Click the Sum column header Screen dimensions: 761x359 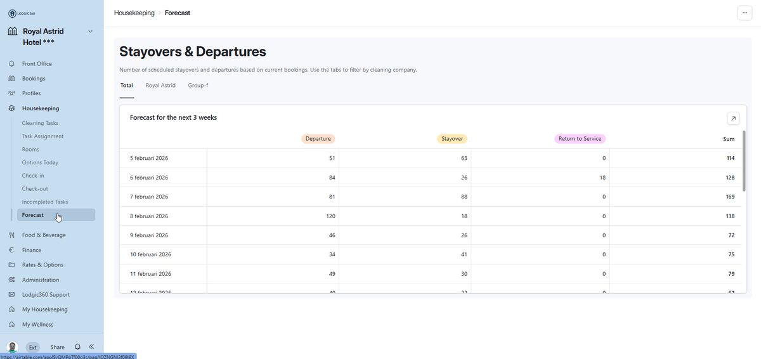coord(729,139)
